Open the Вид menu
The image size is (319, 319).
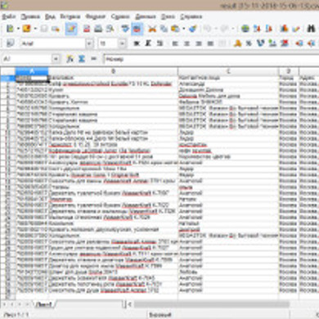(50, 16)
